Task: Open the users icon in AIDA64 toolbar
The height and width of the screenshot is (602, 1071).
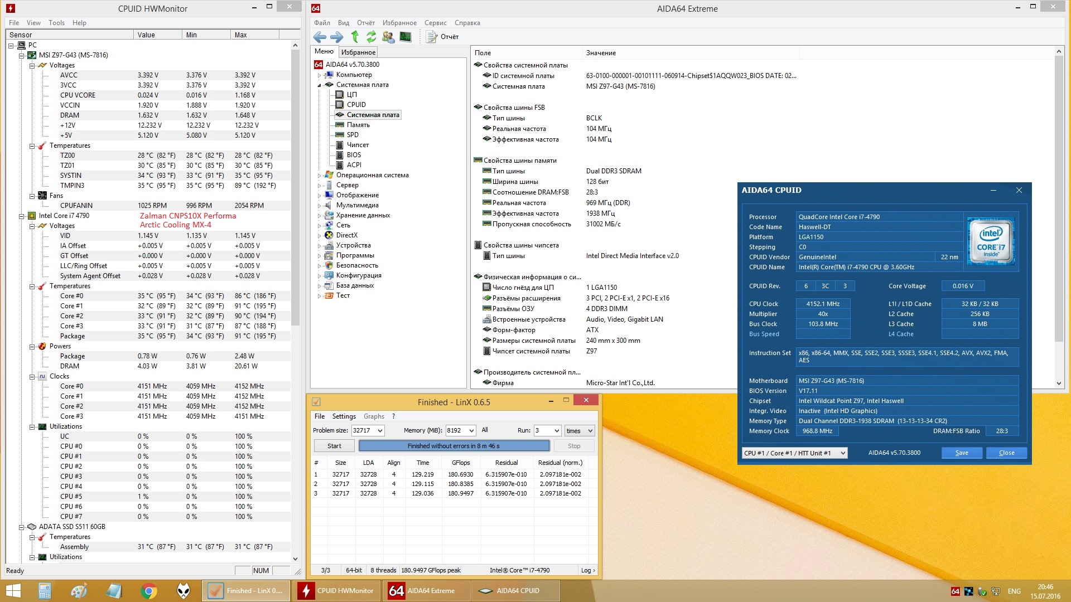Action: click(388, 37)
